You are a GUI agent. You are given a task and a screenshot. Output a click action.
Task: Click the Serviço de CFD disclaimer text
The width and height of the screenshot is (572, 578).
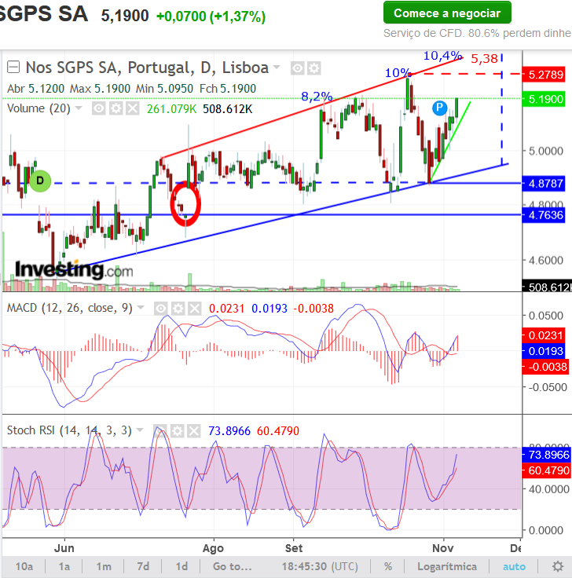tap(477, 33)
